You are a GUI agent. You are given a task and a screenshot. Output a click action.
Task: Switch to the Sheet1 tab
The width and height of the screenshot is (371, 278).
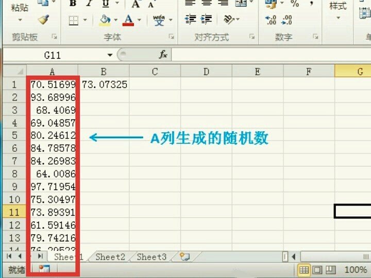68,257
